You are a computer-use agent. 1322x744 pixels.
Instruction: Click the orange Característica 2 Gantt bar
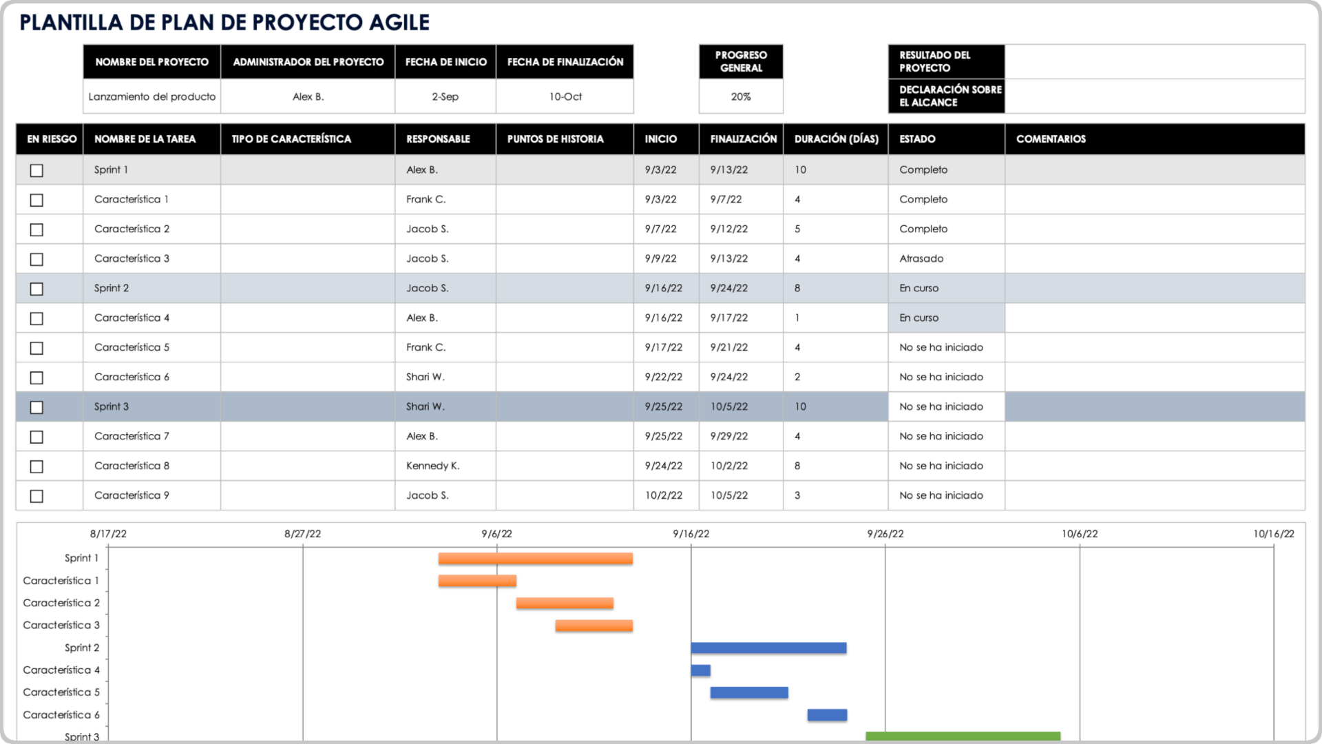tap(565, 603)
